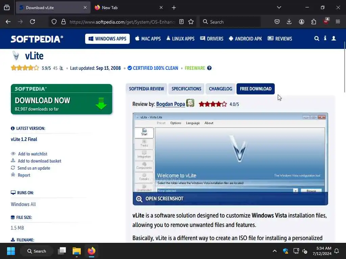Click the 1.5 MB file size text
Screen dimensions: 346x259
point(17,228)
